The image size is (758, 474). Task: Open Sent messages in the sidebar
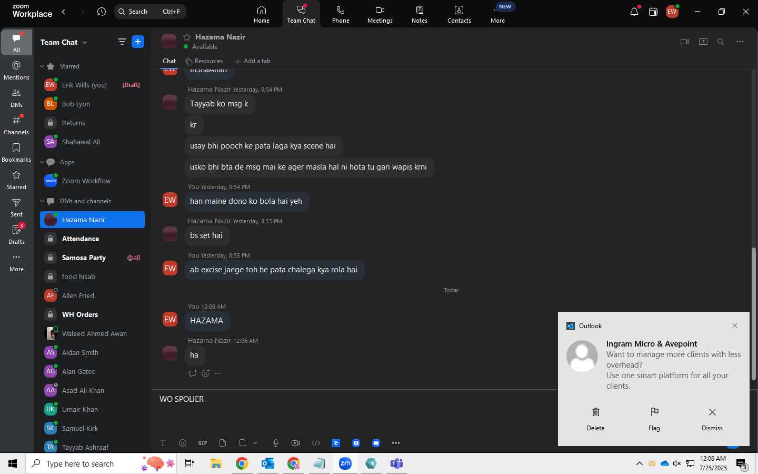[16, 207]
